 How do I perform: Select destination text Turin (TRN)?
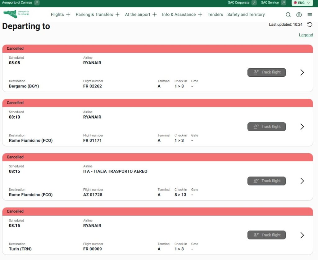click(x=20, y=249)
